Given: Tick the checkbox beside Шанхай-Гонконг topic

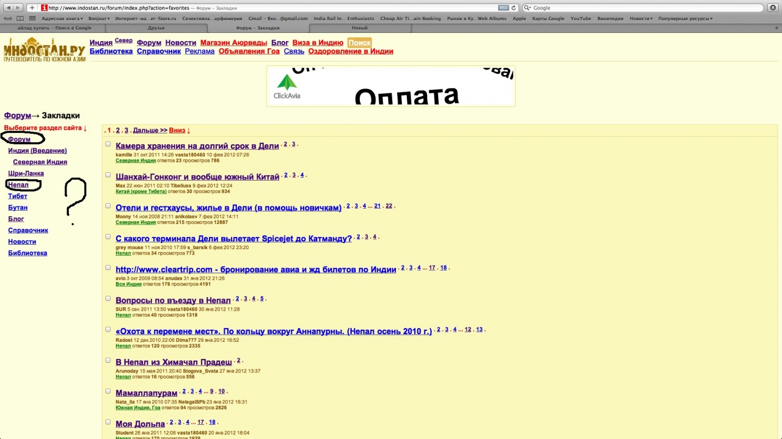Looking at the screenshot, I should pos(108,175).
